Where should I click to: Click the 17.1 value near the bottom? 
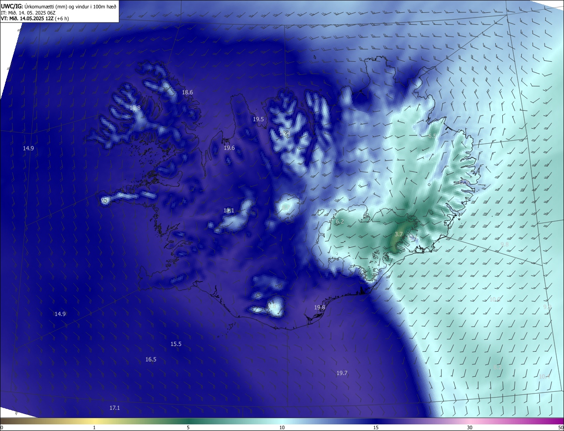(115, 408)
